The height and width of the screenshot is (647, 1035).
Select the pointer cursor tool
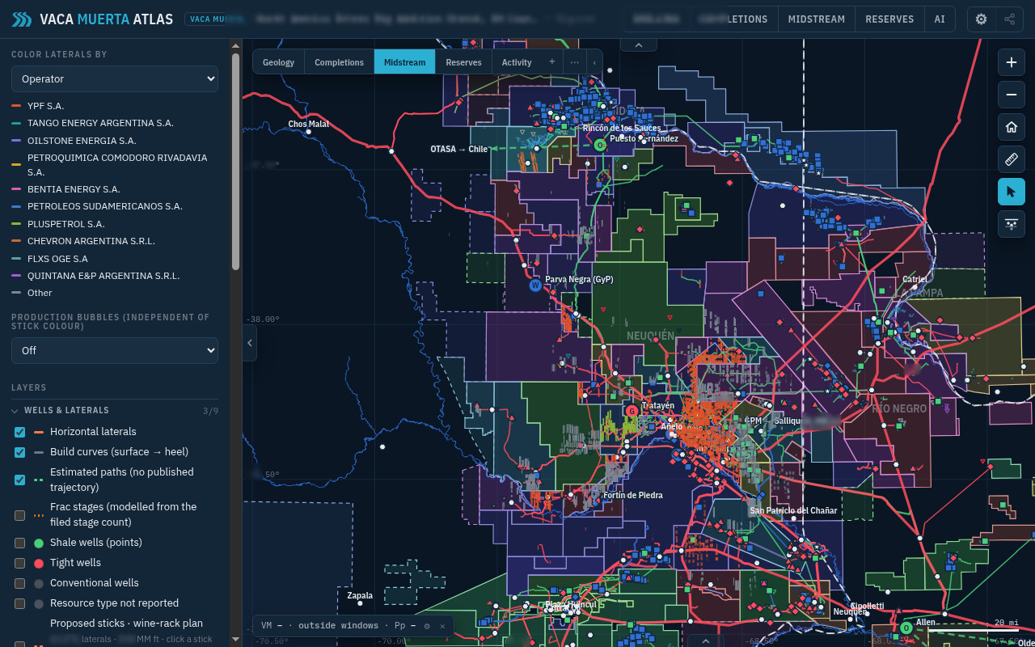point(1012,192)
